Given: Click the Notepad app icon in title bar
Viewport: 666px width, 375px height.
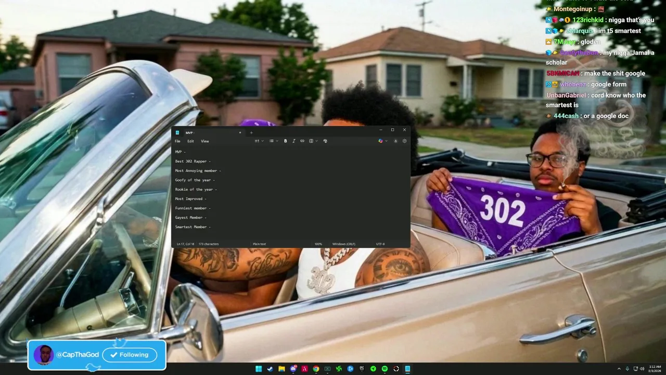Looking at the screenshot, I should tap(177, 132).
